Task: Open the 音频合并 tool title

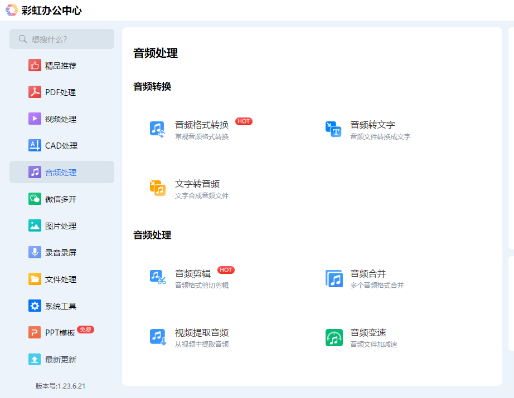Action: pos(368,273)
